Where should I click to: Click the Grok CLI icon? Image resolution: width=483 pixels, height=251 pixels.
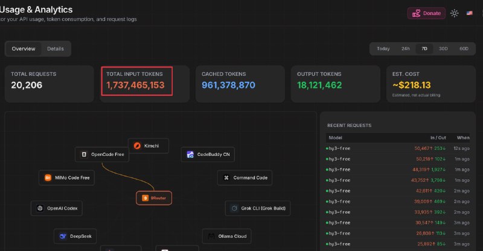coord(234,208)
